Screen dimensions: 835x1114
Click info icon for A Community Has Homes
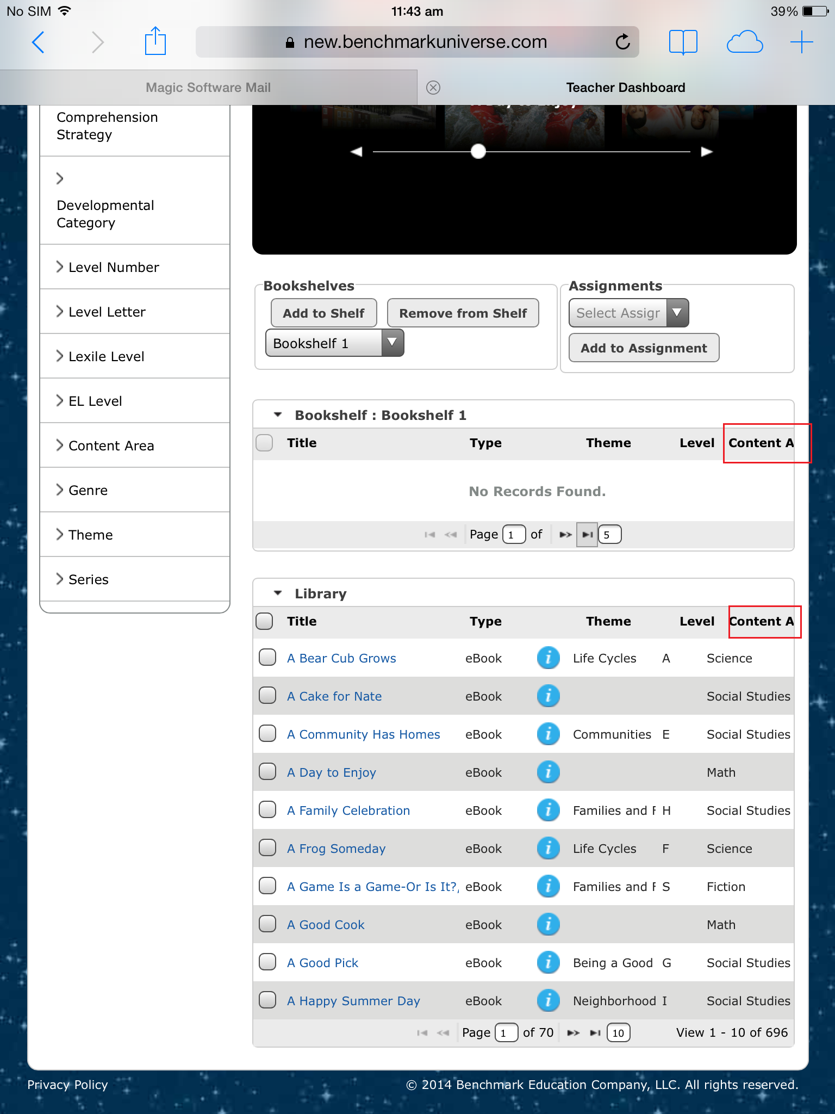click(x=549, y=734)
